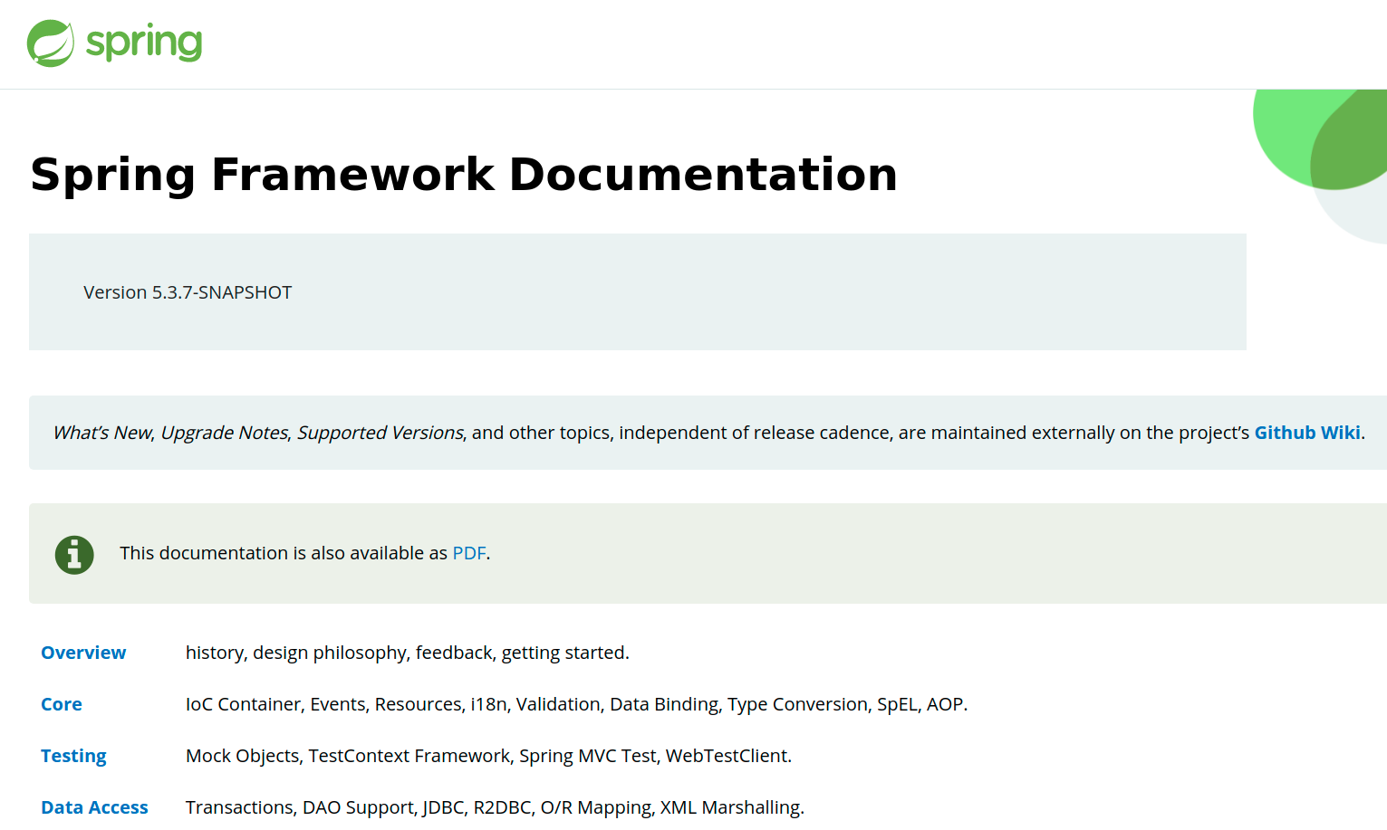Click the 'What's New' italic text

[x=102, y=433]
